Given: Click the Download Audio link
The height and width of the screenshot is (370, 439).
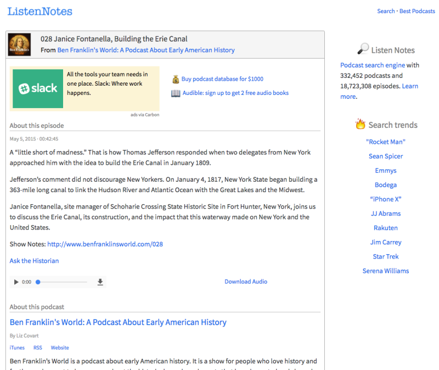Looking at the screenshot, I should [x=246, y=282].
